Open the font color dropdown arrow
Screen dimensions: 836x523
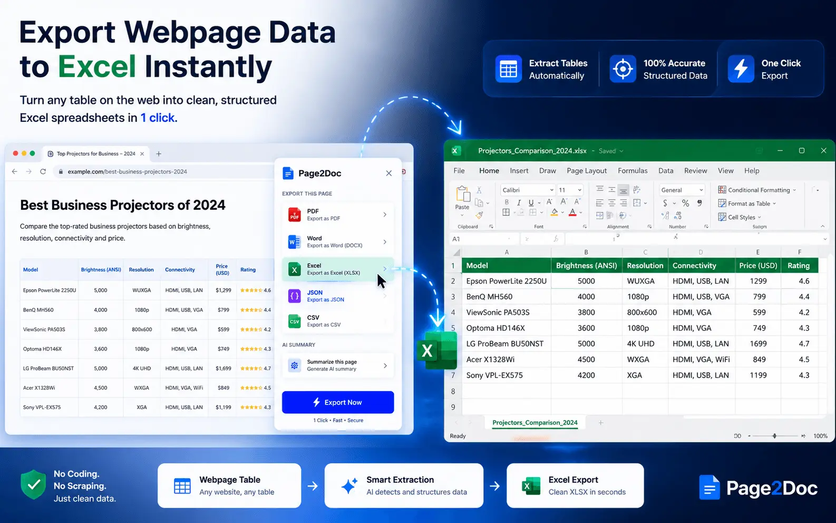[x=580, y=213]
